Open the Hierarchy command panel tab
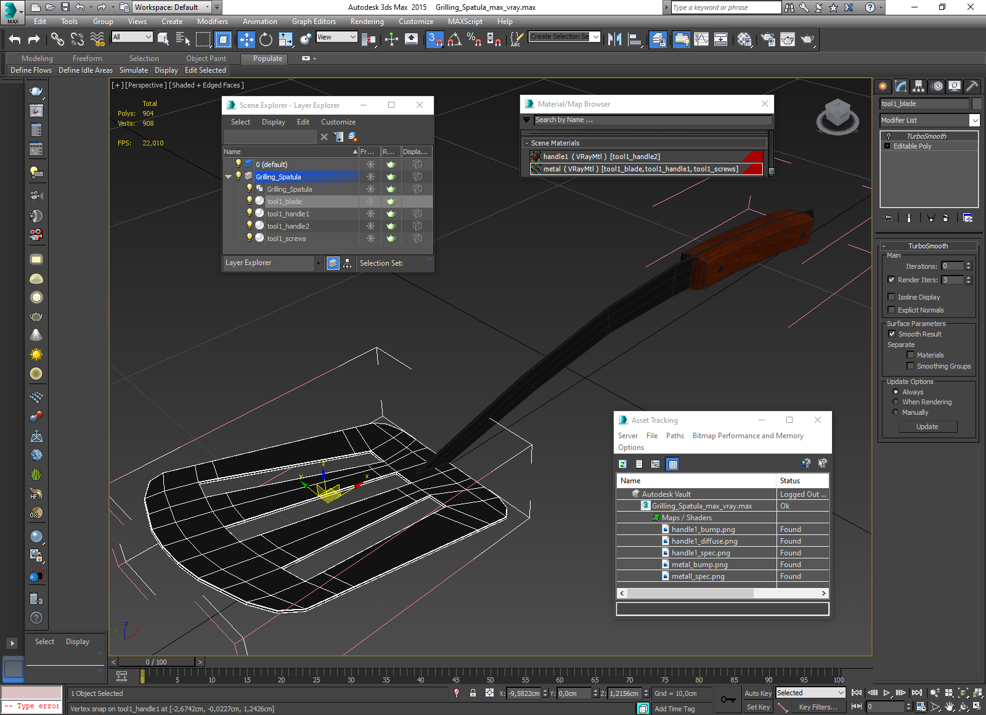986x715 pixels. (x=919, y=86)
